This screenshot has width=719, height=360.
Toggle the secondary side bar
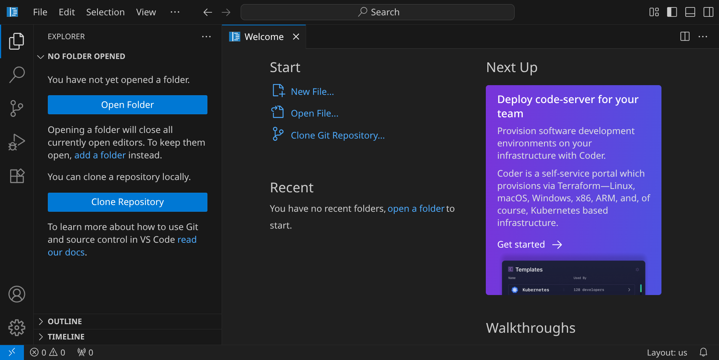pos(708,12)
